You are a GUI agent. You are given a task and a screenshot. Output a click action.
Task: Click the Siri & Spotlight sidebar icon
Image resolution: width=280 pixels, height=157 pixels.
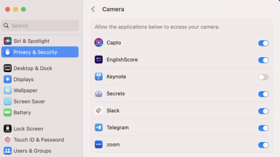point(8,41)
